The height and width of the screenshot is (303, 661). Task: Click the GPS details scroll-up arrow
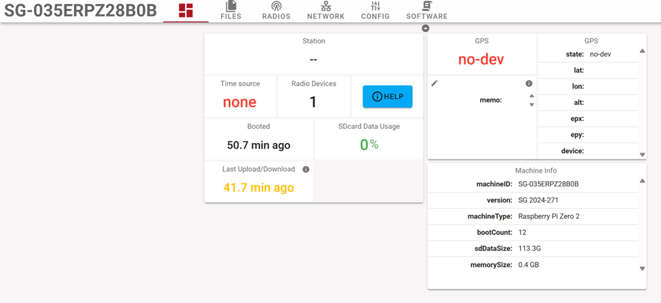tap(642, 51)
